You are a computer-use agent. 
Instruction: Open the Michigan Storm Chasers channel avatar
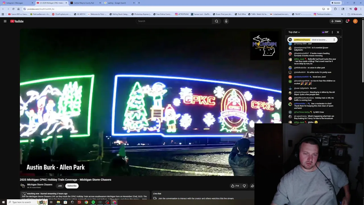(x=23, y=186)
